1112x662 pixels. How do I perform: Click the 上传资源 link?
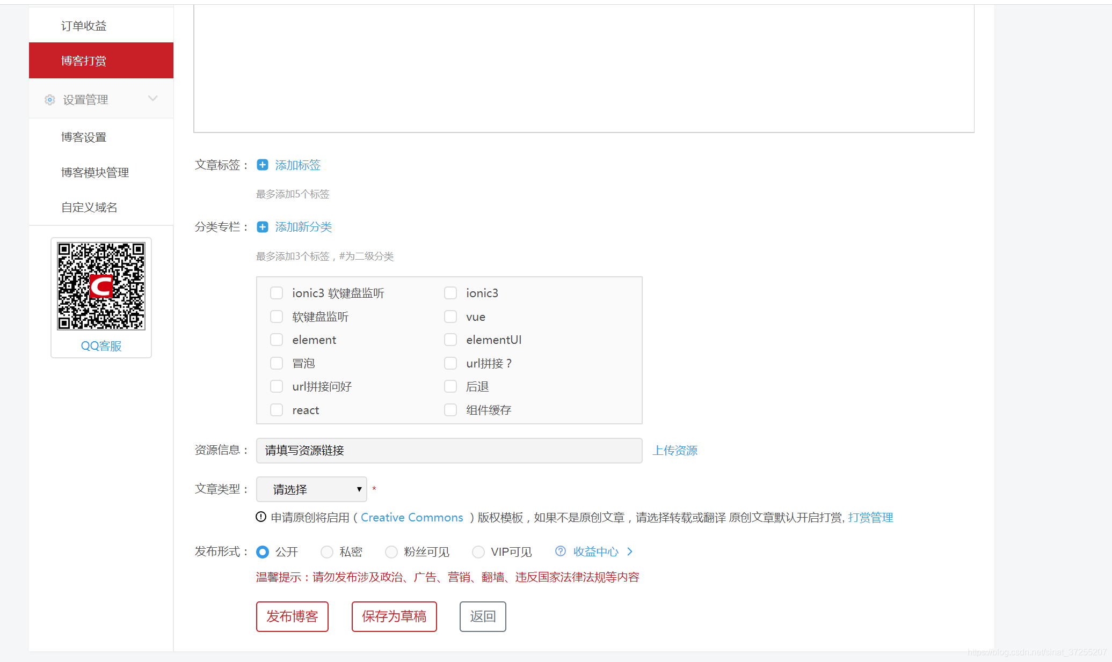(675, 450)
